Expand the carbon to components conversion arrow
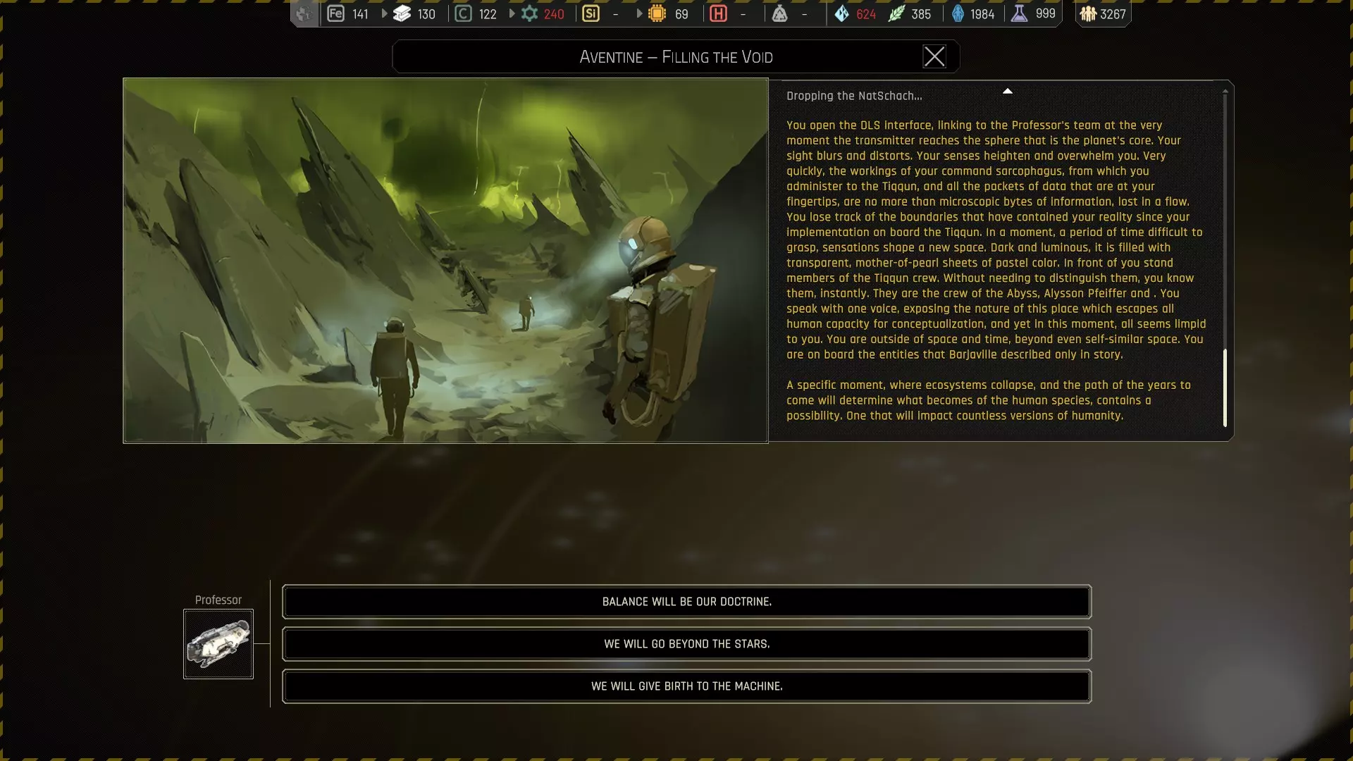Screen dimensions: 1353x761 tap(512, 13)
